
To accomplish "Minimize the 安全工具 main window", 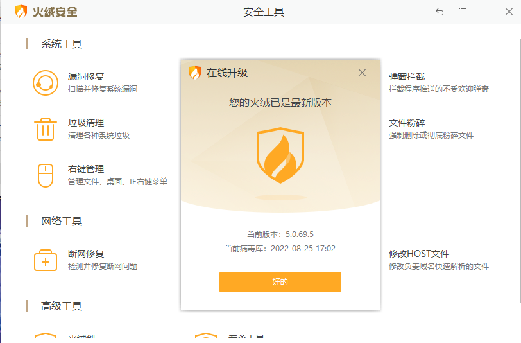I will tap(486, 12).
